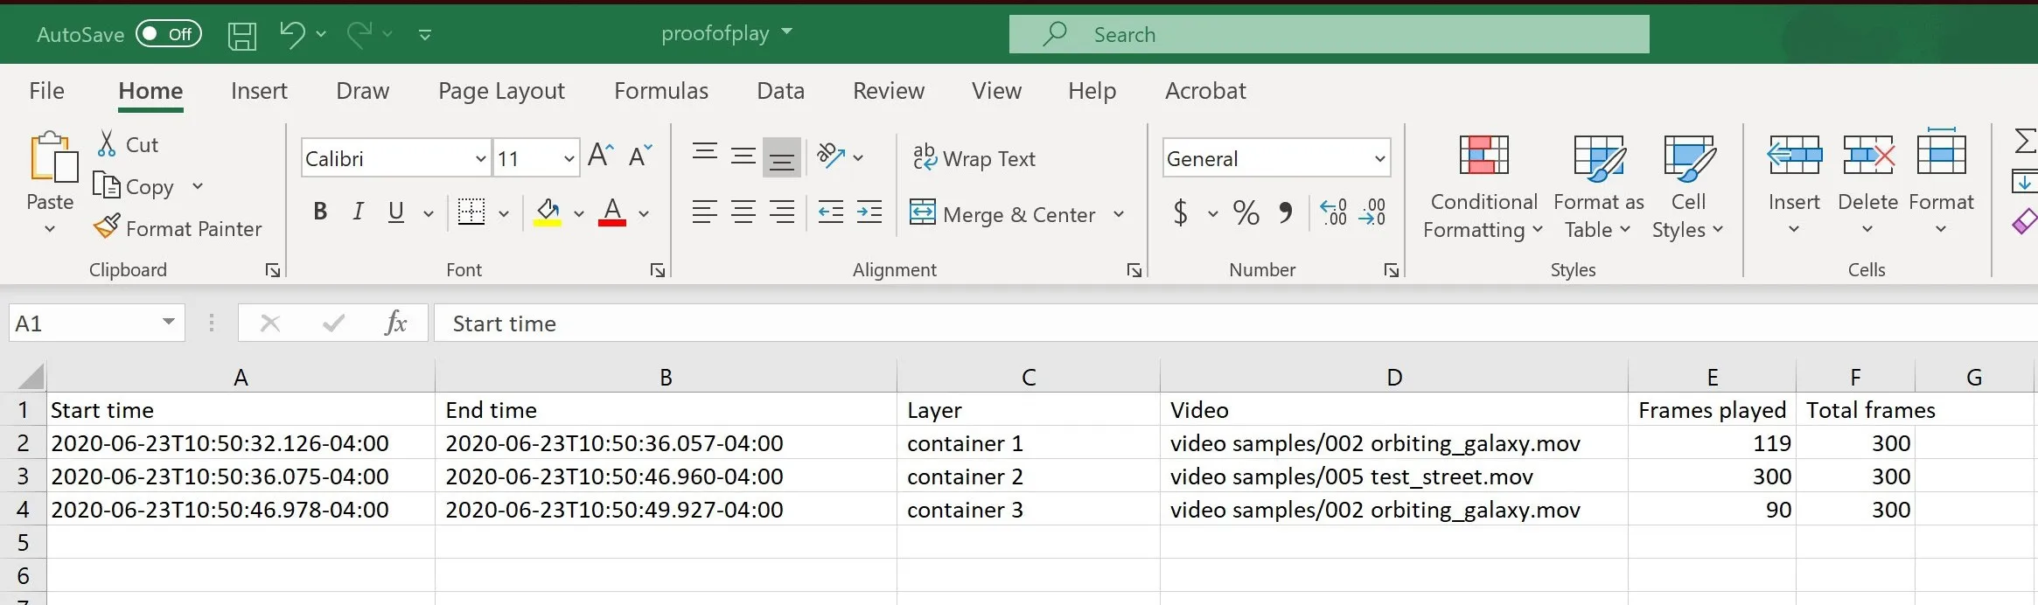Screen dimensions: 2038x605
Task: Open General number format dropdown
Action: 1379,158
